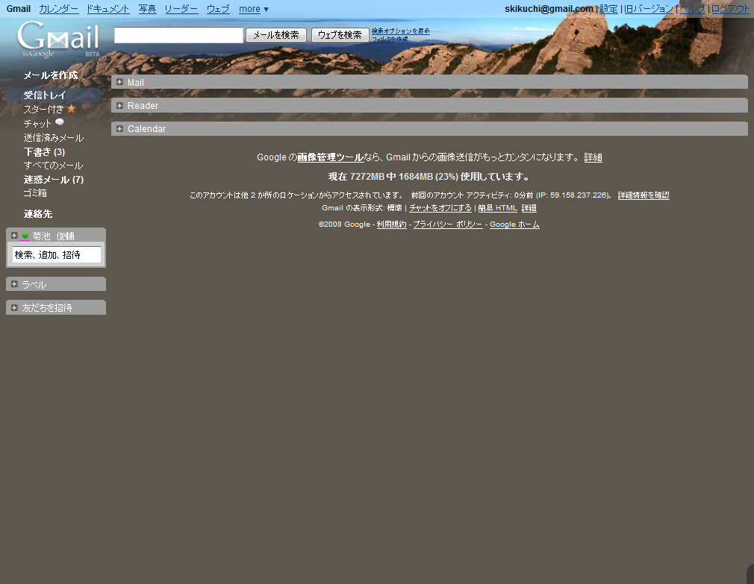Open 写真 in the top navigation

pyautogui.click(x=147, y=9)
